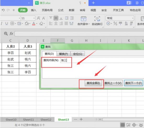Align cell content to top

click(51, 18)
